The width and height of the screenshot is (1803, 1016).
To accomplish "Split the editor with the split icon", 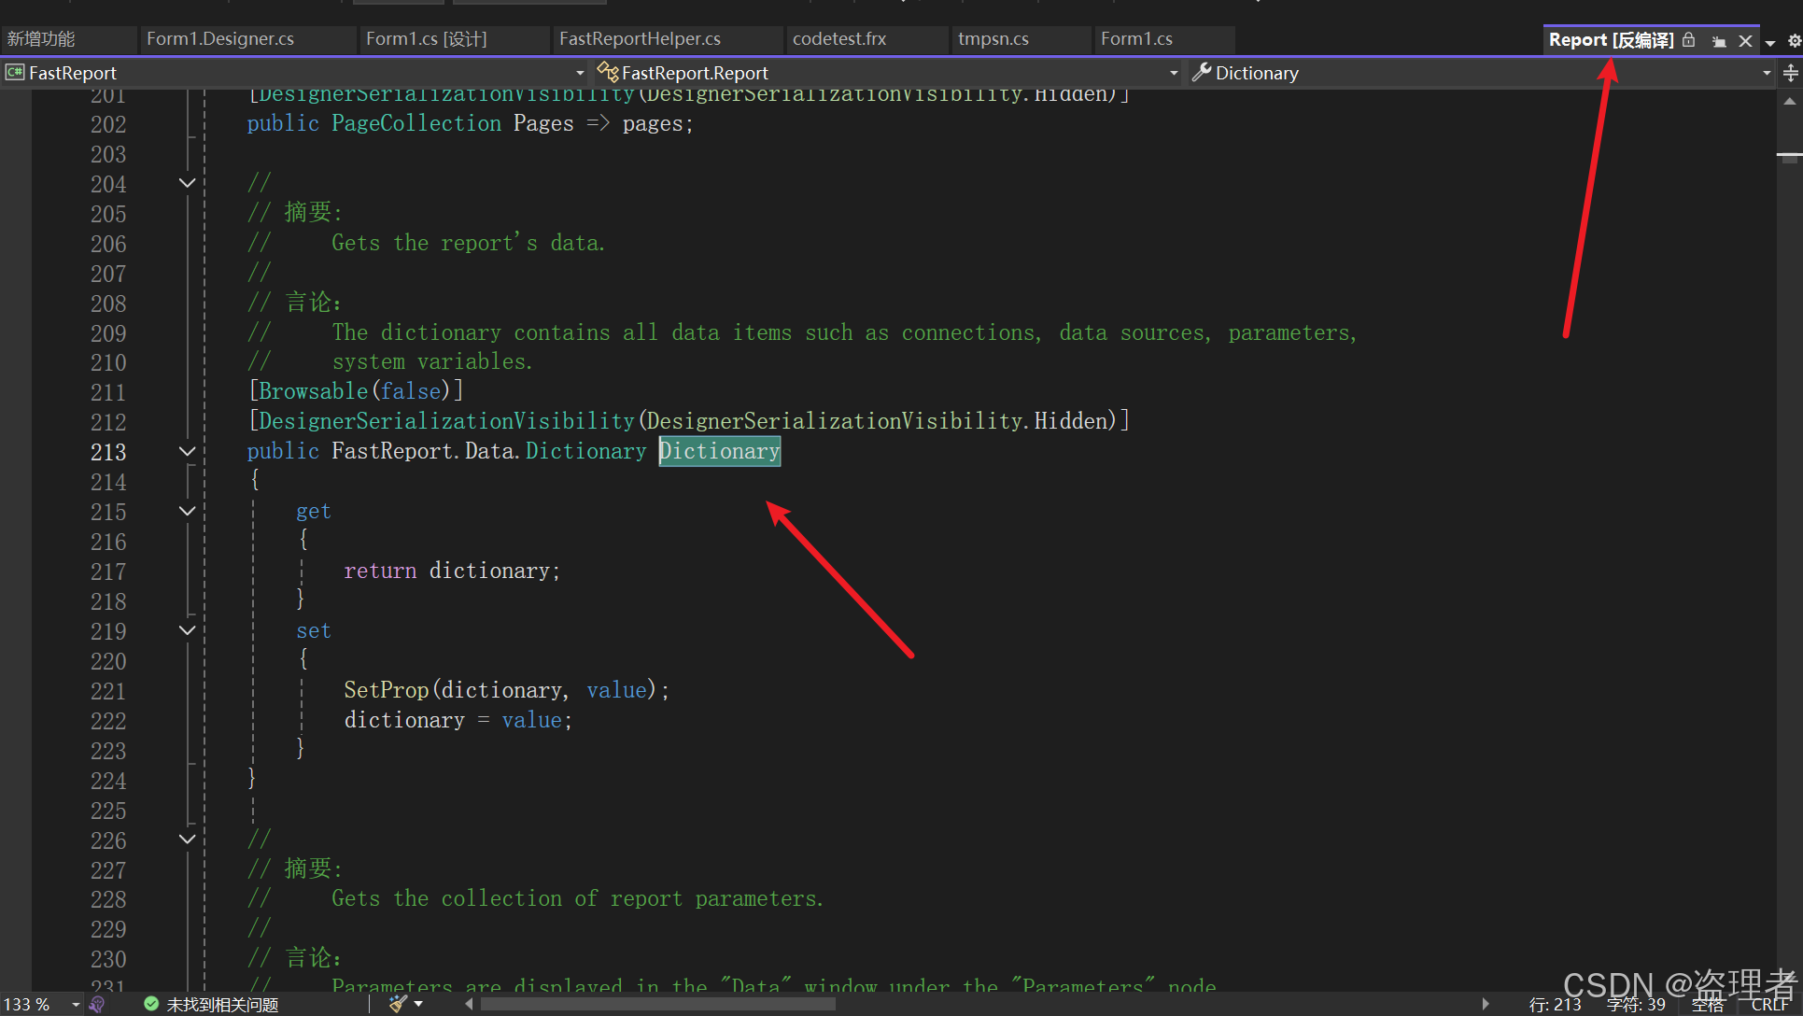I will (1791, 74).
